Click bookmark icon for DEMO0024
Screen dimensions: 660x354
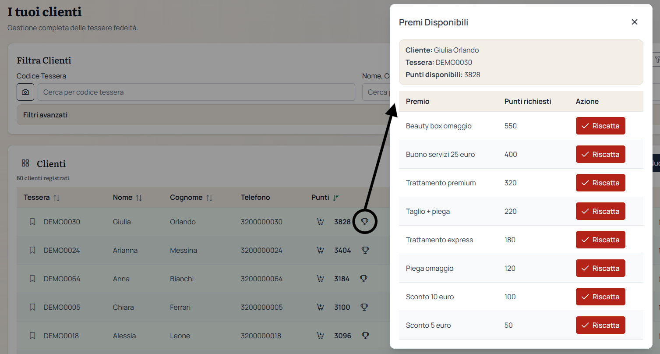pyautogui.click(x=32, y=250)
